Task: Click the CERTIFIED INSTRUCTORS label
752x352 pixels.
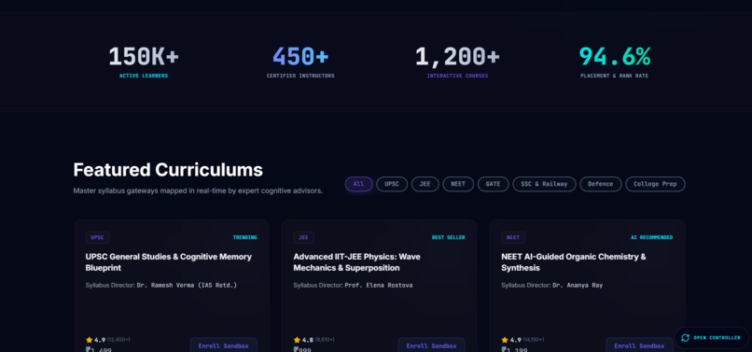Action: 300,76
